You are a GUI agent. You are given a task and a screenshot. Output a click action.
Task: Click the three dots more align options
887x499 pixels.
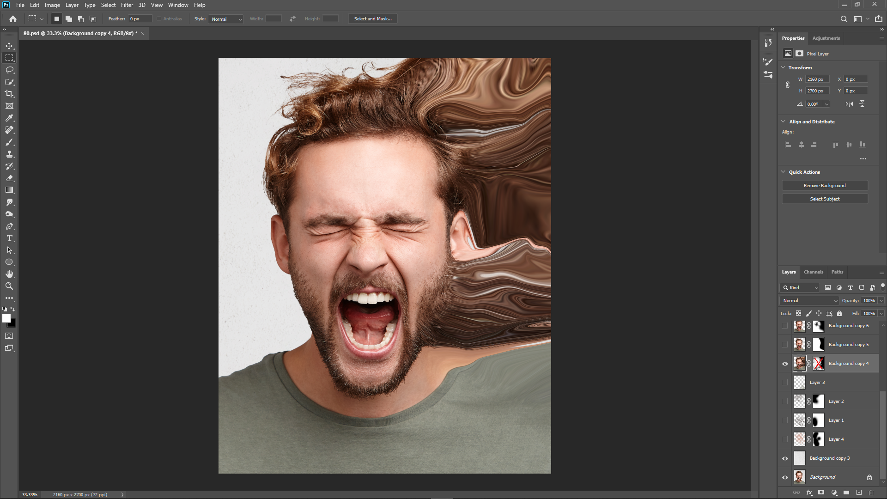[863, 158]
